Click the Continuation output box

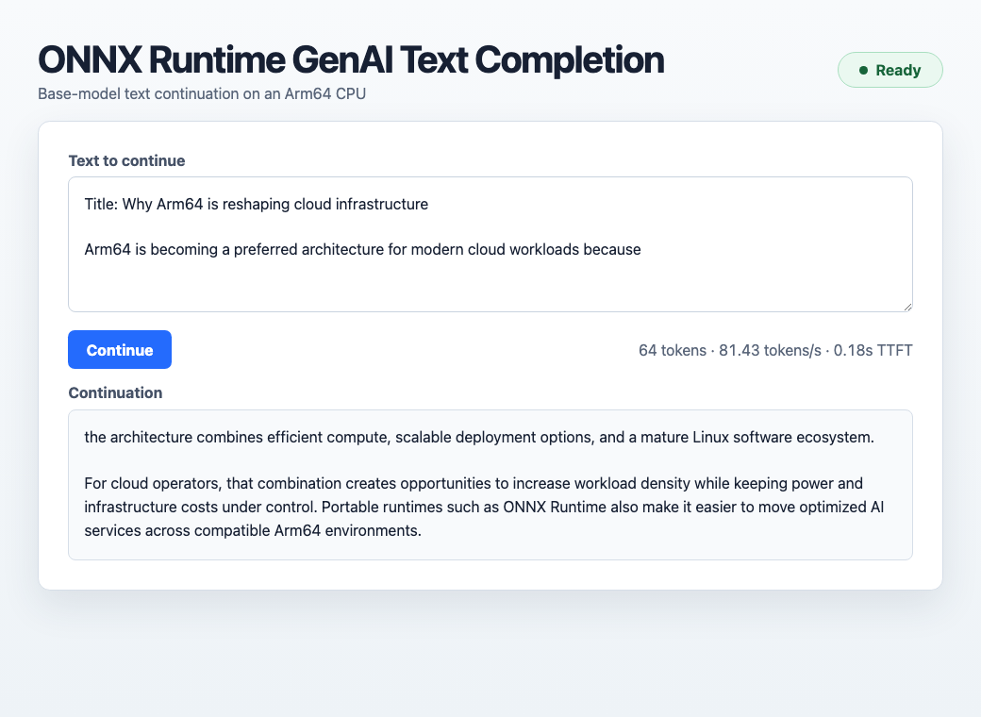(490, 485)
